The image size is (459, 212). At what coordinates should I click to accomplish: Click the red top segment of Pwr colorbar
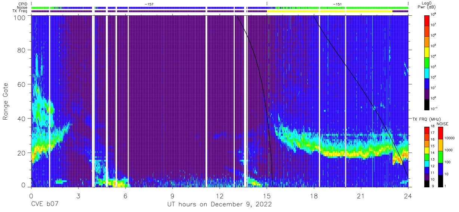(x=427, y=20)
